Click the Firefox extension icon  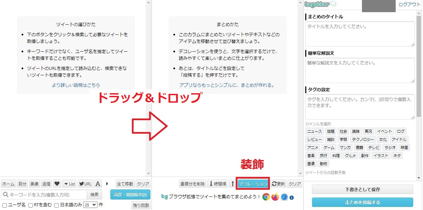click(275, 197)
